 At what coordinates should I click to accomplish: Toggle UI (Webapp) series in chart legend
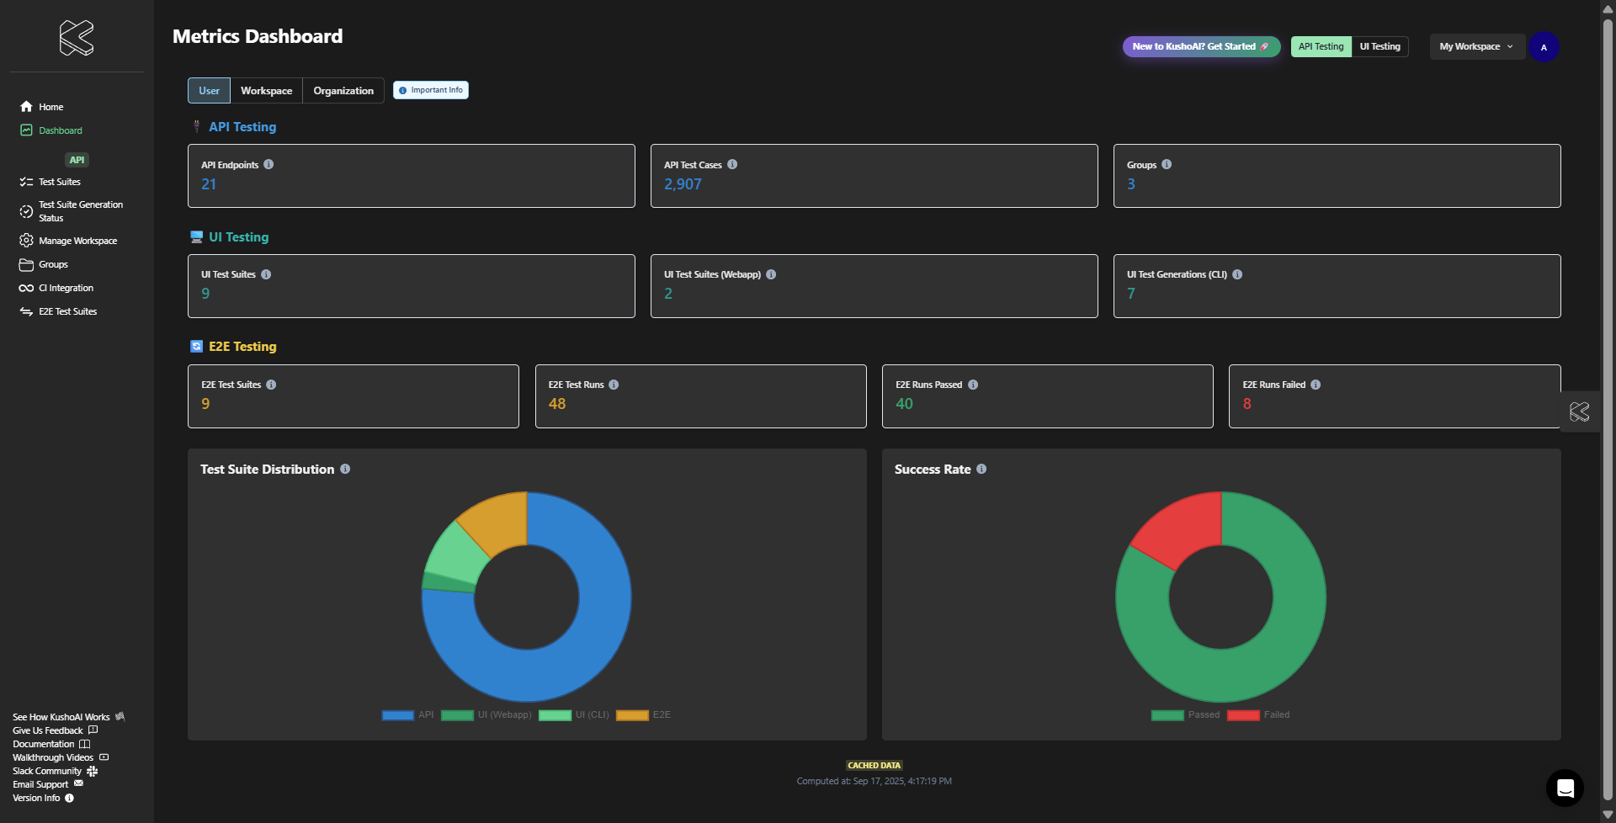pos(486,715)
